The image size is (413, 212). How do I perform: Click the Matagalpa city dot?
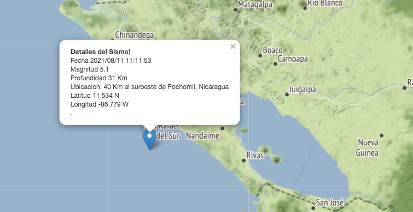236,10
